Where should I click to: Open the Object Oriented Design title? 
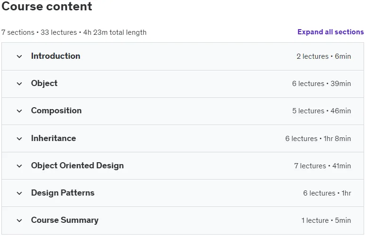[x=78, y=165]
